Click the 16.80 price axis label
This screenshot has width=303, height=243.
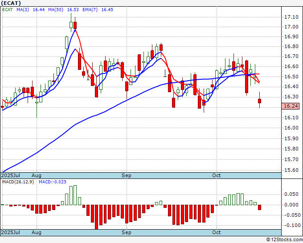291,47
